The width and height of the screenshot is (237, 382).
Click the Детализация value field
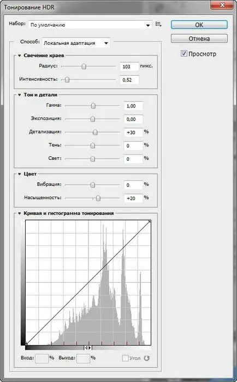point(133,132)
